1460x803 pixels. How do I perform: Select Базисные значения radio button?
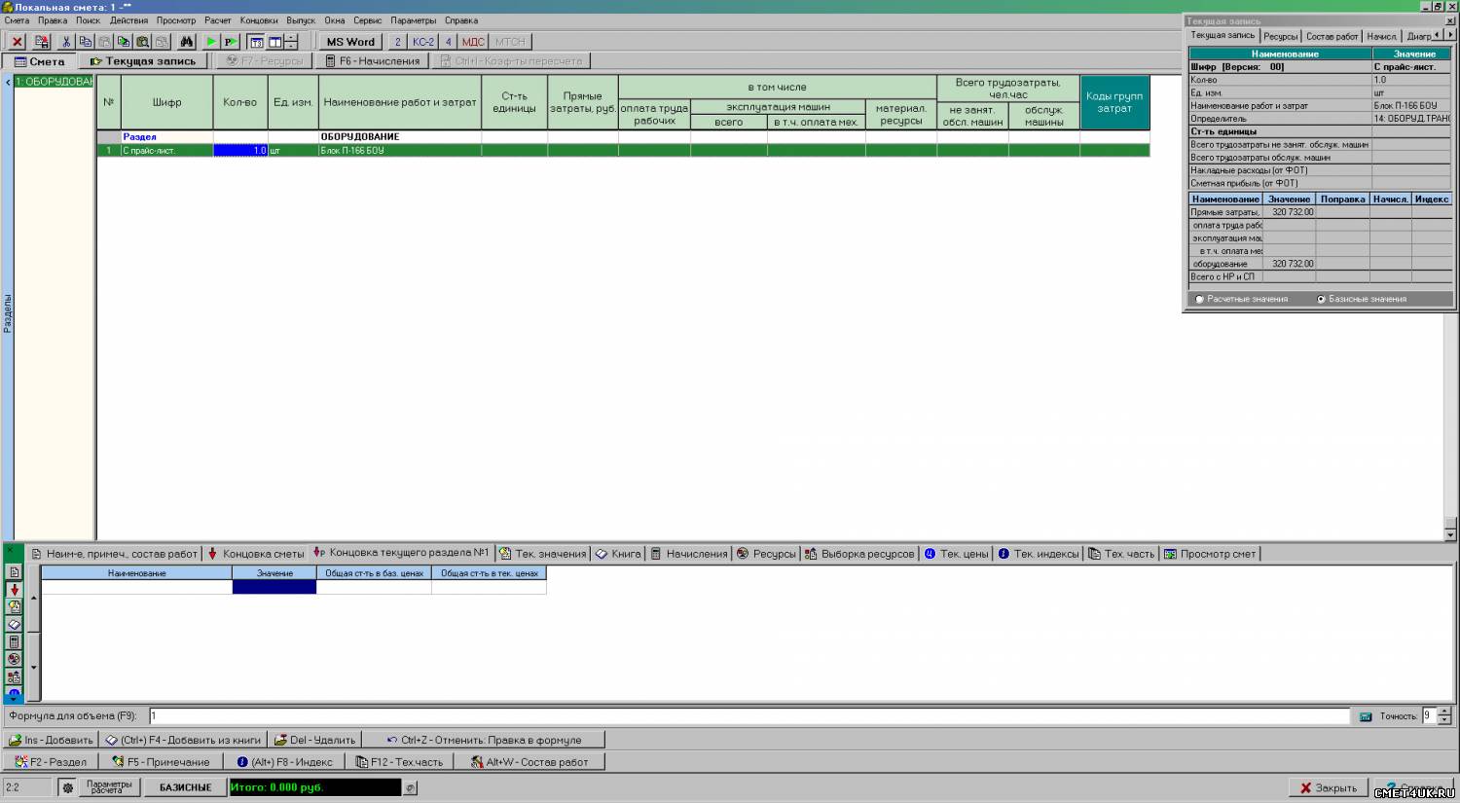(x=1321, y=300)
